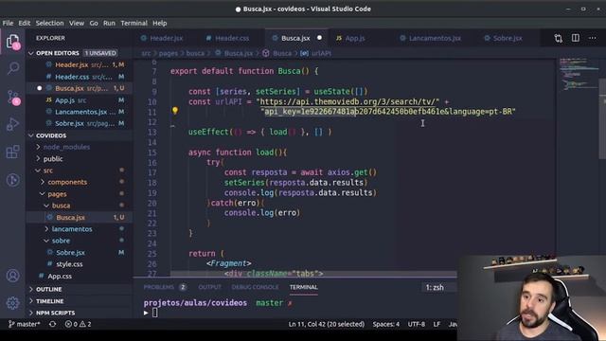The image size is (606, 341).
Task: Open editor More Actions ellipsis
Action: point(592,38)
